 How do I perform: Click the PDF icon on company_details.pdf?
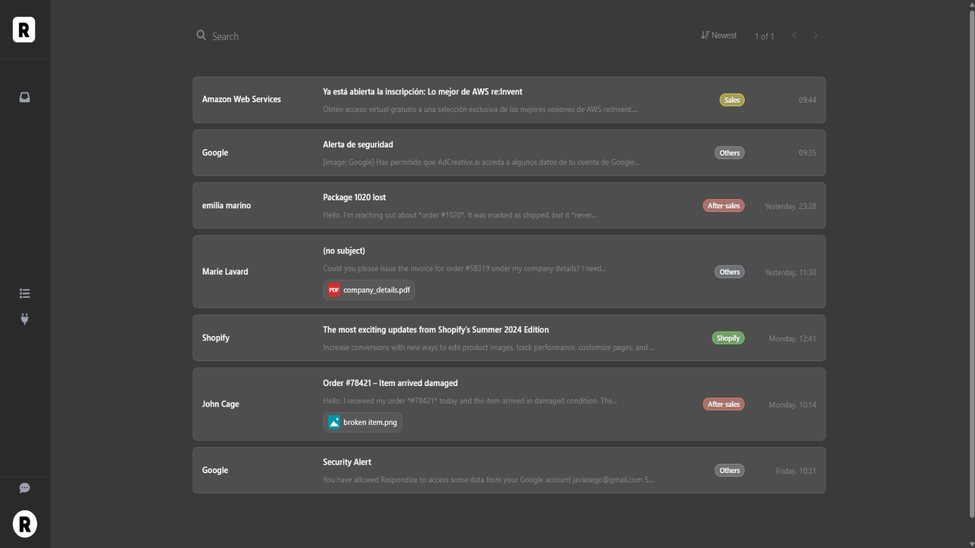[x=334, y=290]
